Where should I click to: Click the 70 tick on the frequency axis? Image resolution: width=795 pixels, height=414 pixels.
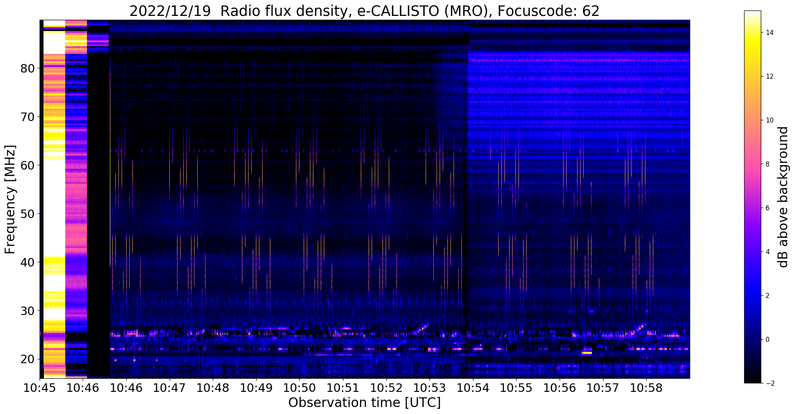click(x=28, y=117)
